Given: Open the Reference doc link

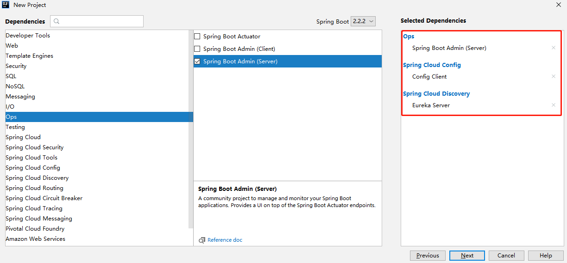Looking at the screenshot, I should 225,240.
